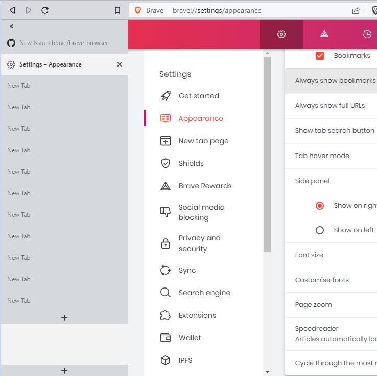Click the plus-window icon beside New tab page

pyautogui.click(x=166, y=141)
